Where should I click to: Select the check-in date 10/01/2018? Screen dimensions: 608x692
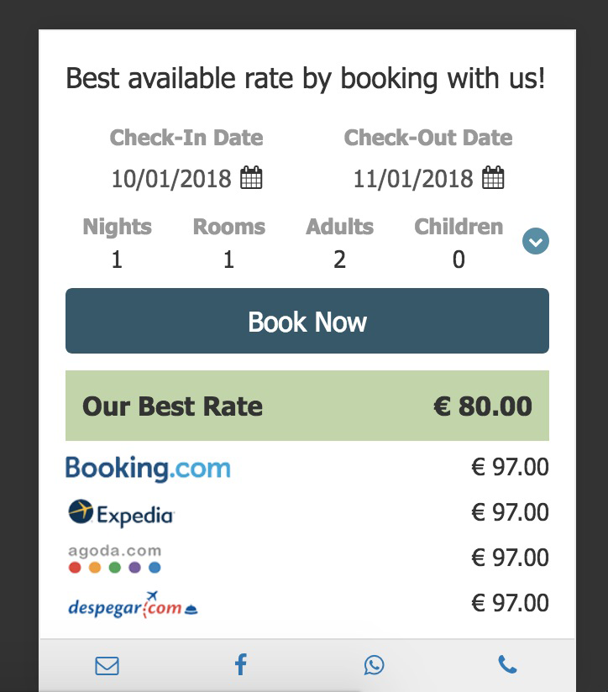click(x=171, y=179)
